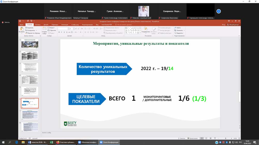Viewport: 259px width, 145px height.
Task: Select the triangle shape in shapes gallery
Action: click(x=126, y=30)
